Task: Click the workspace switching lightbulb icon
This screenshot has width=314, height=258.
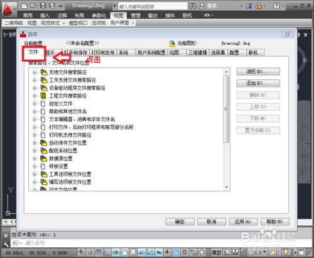Action: (x=286, y=252)
